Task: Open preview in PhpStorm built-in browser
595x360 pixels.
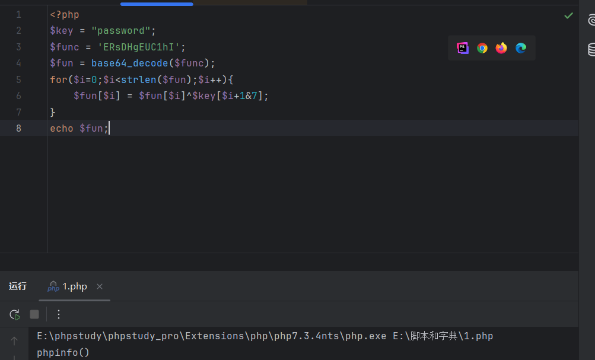Action: point(463,48)
